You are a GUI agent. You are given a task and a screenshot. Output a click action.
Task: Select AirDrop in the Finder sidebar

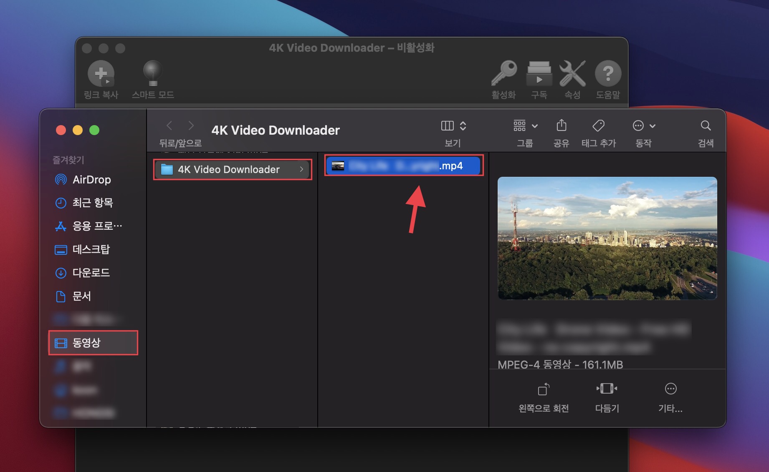(x=93, y=180)
